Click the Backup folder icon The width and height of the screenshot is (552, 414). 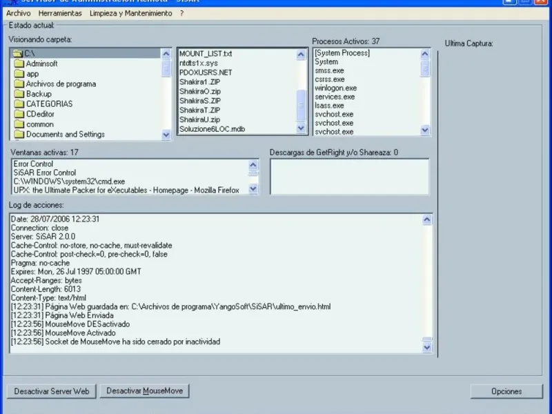tap(19, 94)
